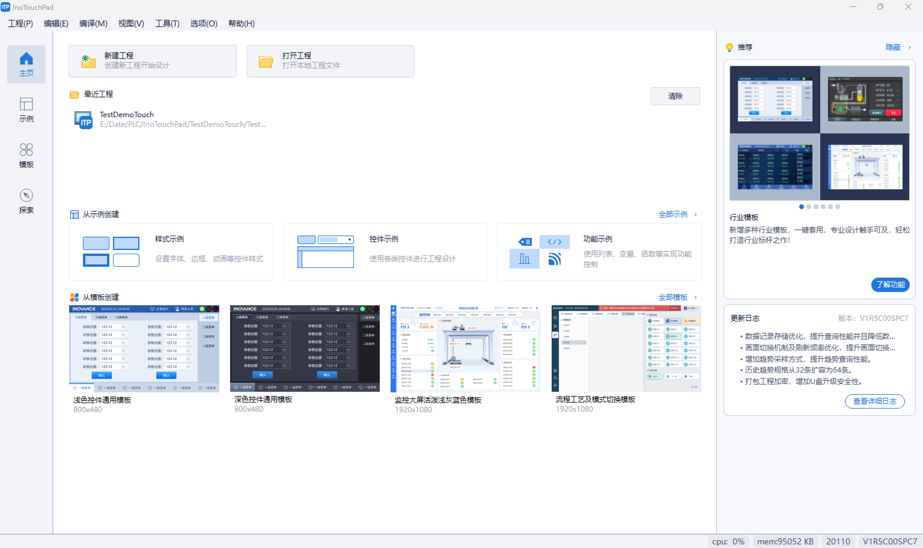Click the 查看详细日志 button
This screenshot has height=548, width=923.
click(874, 401)
